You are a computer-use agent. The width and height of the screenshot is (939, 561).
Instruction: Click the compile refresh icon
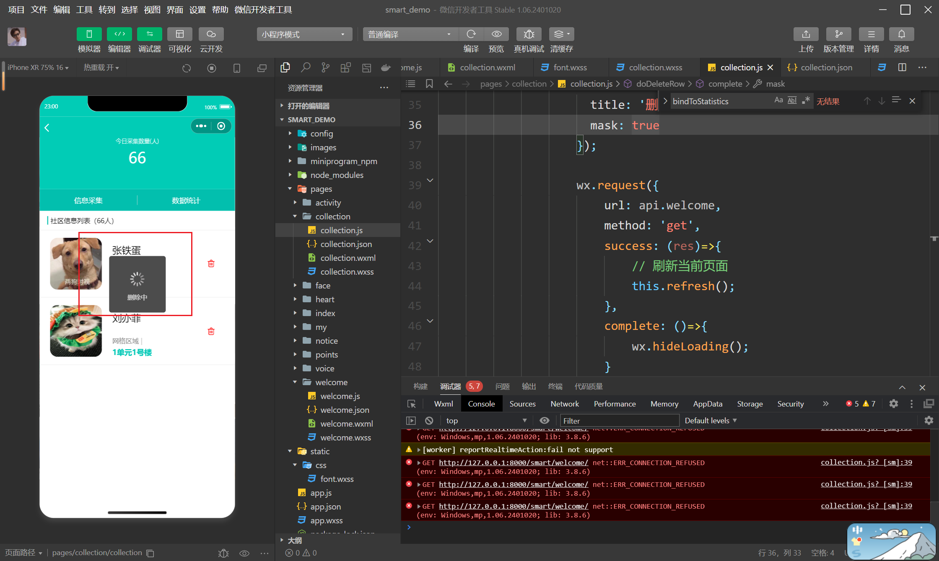(x=471, y=34)
